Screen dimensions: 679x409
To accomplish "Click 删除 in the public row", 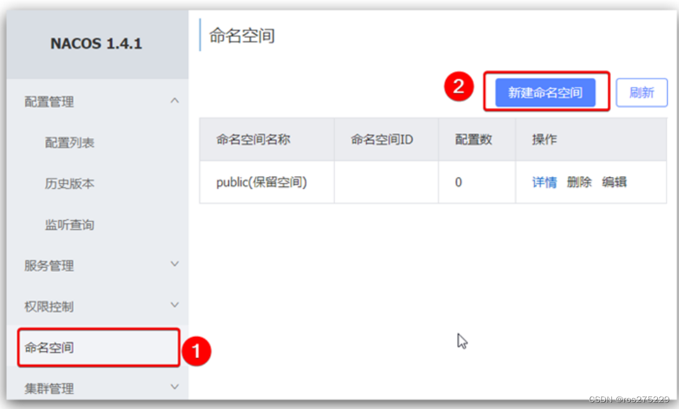I will point(579,182).
